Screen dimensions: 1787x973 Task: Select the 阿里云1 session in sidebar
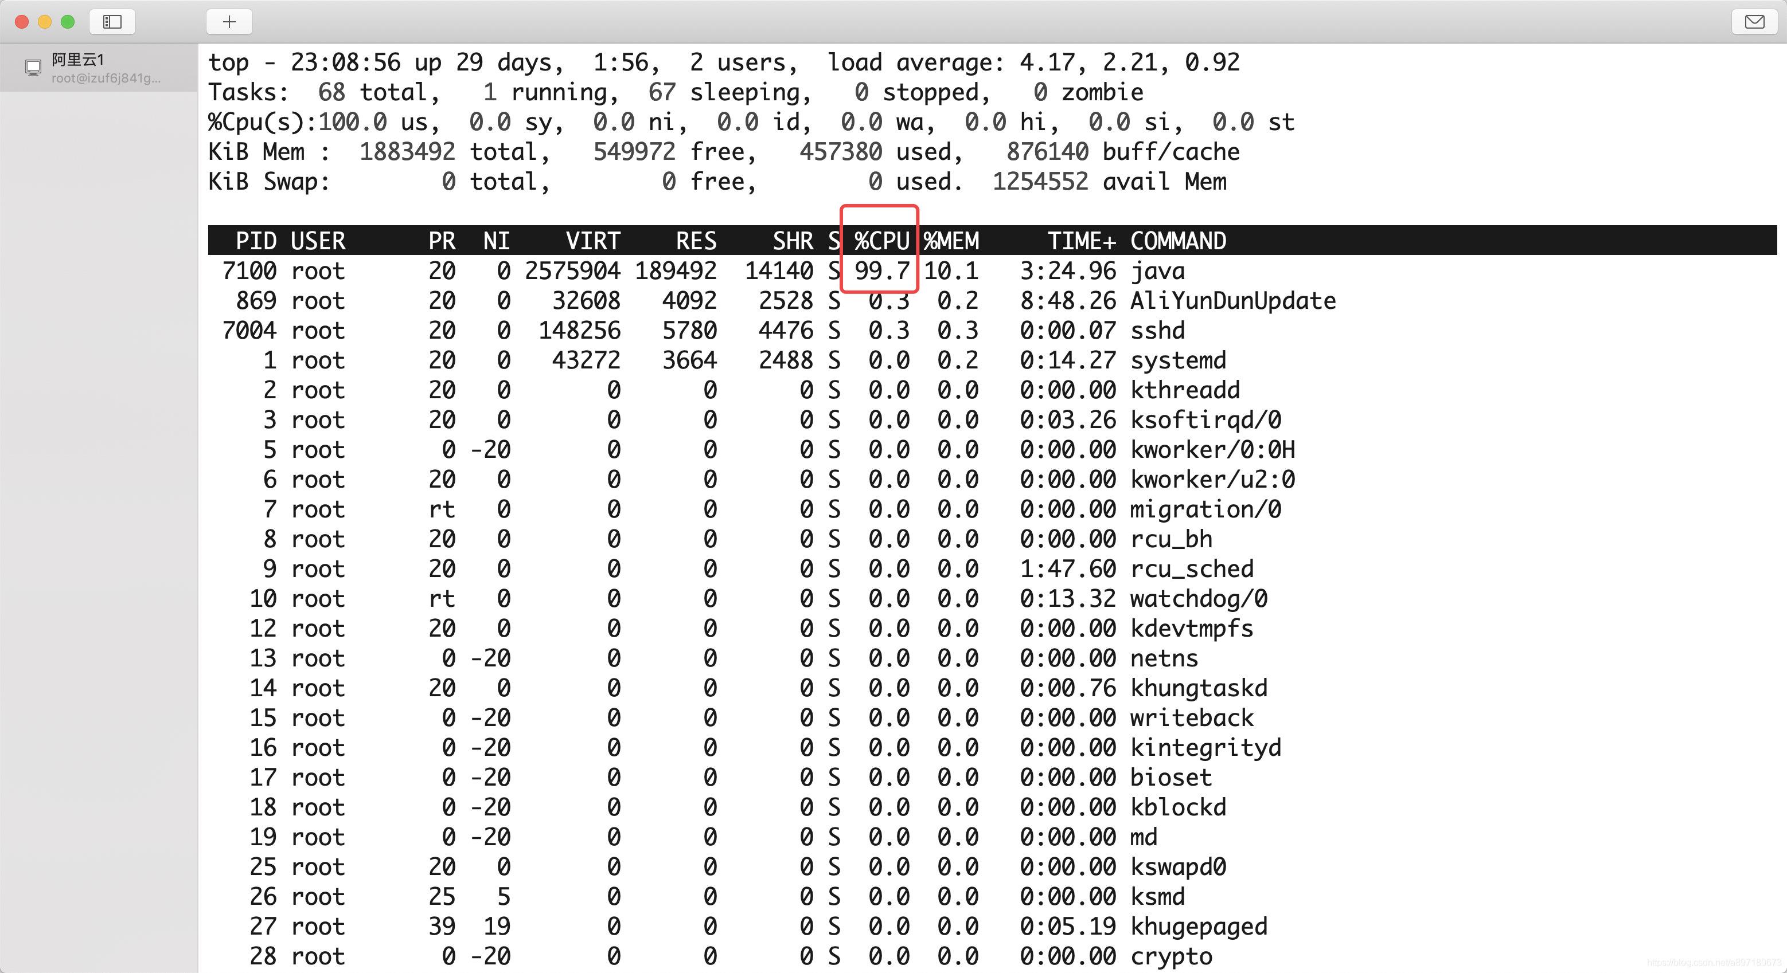77,60
